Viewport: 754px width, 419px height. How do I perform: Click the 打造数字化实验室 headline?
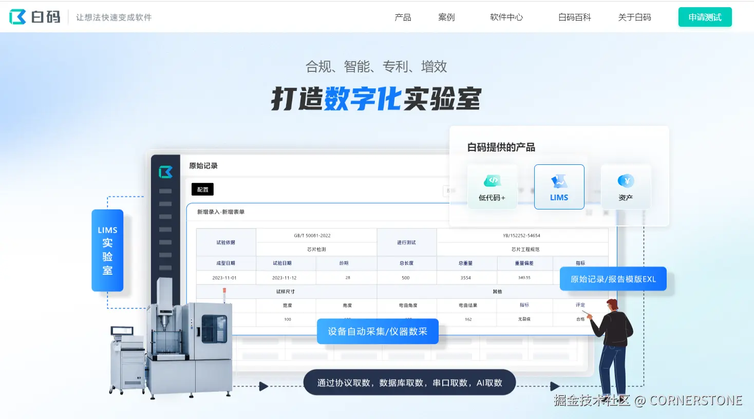click(x=376, y=99)
